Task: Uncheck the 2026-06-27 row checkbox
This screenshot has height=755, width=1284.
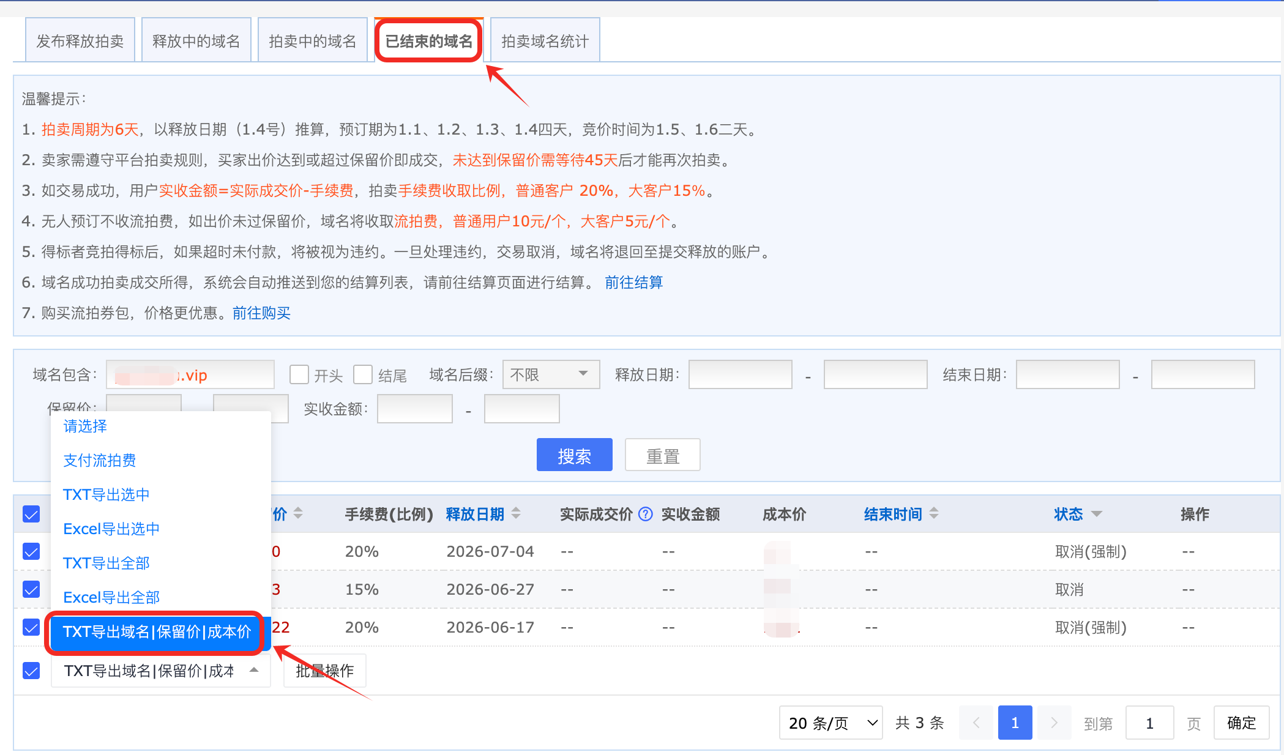Action: tap(31, 589)
